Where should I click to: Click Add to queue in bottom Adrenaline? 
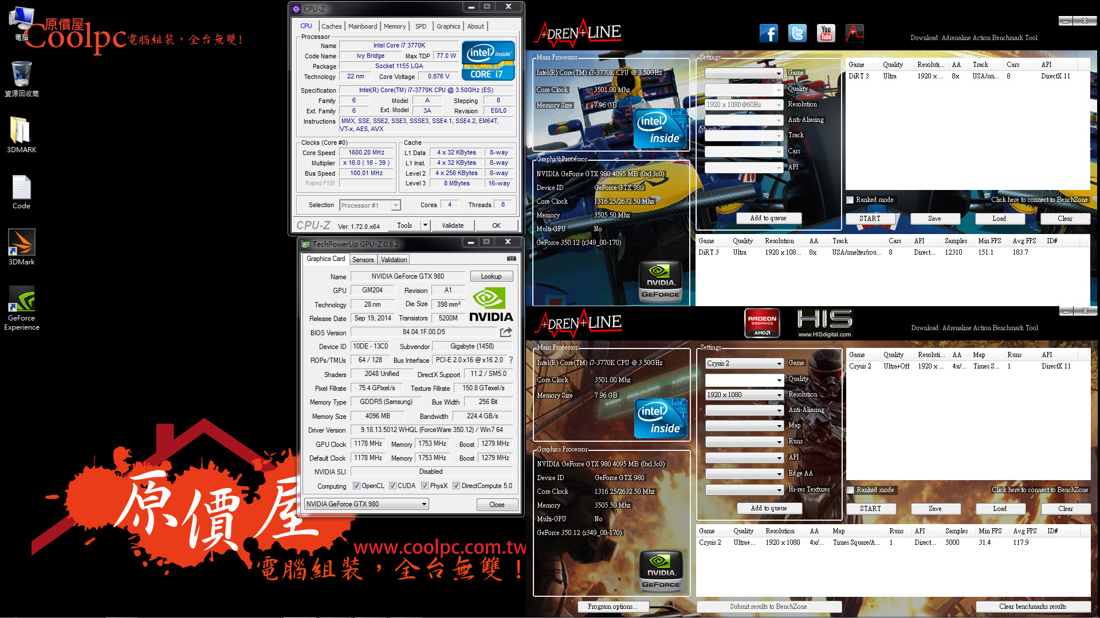click(x=769, y=508)
